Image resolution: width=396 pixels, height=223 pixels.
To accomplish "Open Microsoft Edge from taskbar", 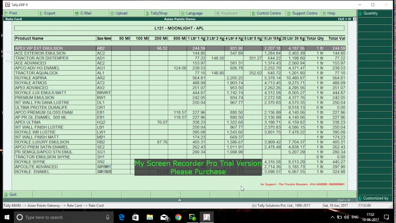I will 122,217.
